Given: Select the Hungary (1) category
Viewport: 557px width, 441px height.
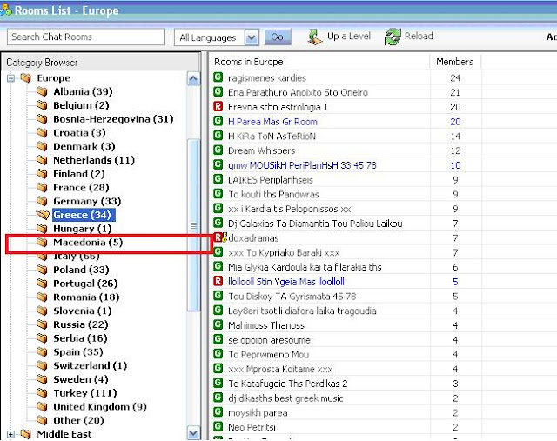Looking at the screenshot, I should tap(83, 229).
